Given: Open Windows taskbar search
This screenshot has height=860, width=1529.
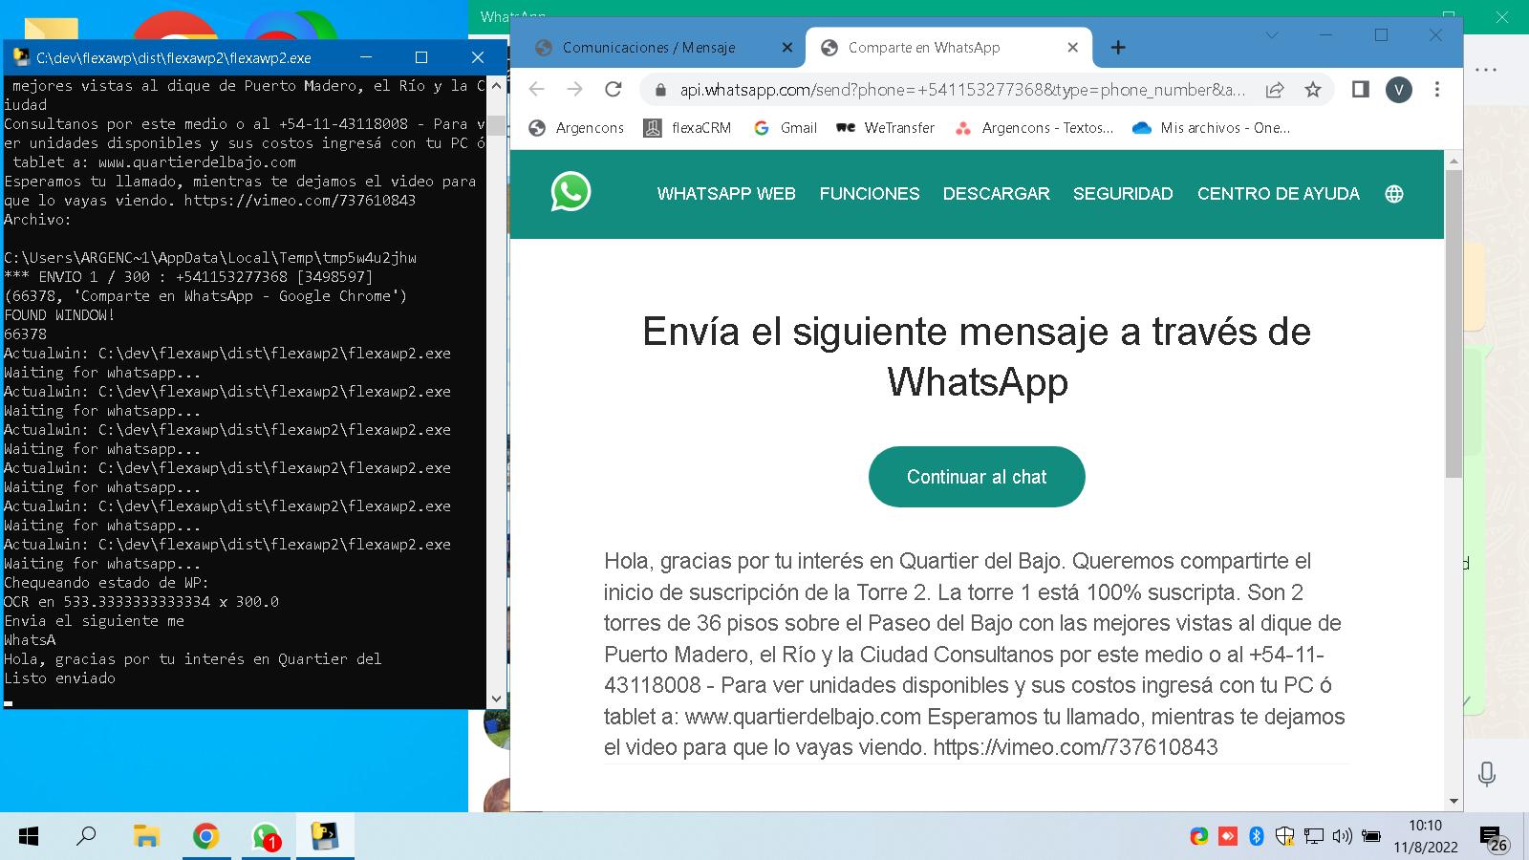Looking at the screenshot, I should [x=86, y=837].
